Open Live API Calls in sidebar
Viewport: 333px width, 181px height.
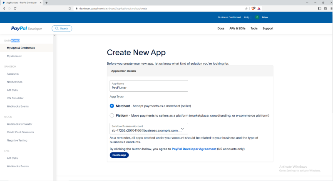pyautogui.click(x=12, y=158)
